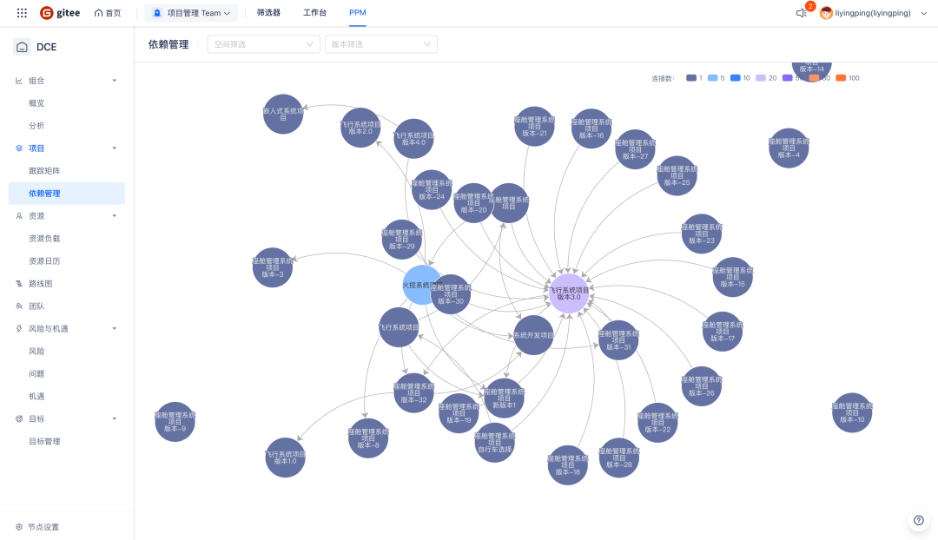Viewport: 938px width, 540px height.
Task: Toggle legend item with connection count 1
Action: click(x=694, y=78)
